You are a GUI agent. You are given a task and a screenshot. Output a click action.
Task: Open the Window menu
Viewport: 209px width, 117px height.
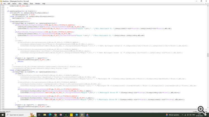click(38, 4)
